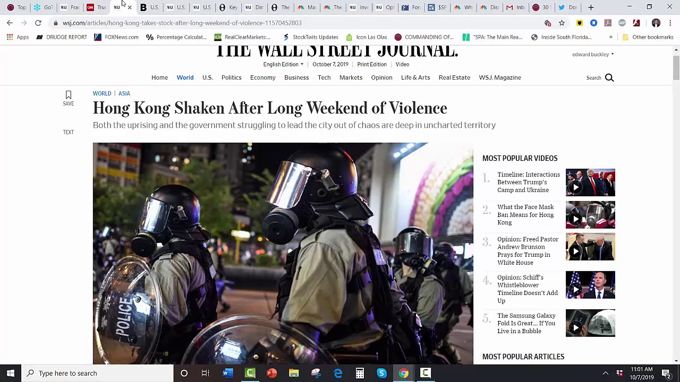Screen dimensions: 680x382
Task: Launch Word from the taskbar
Action: [227, 373]
